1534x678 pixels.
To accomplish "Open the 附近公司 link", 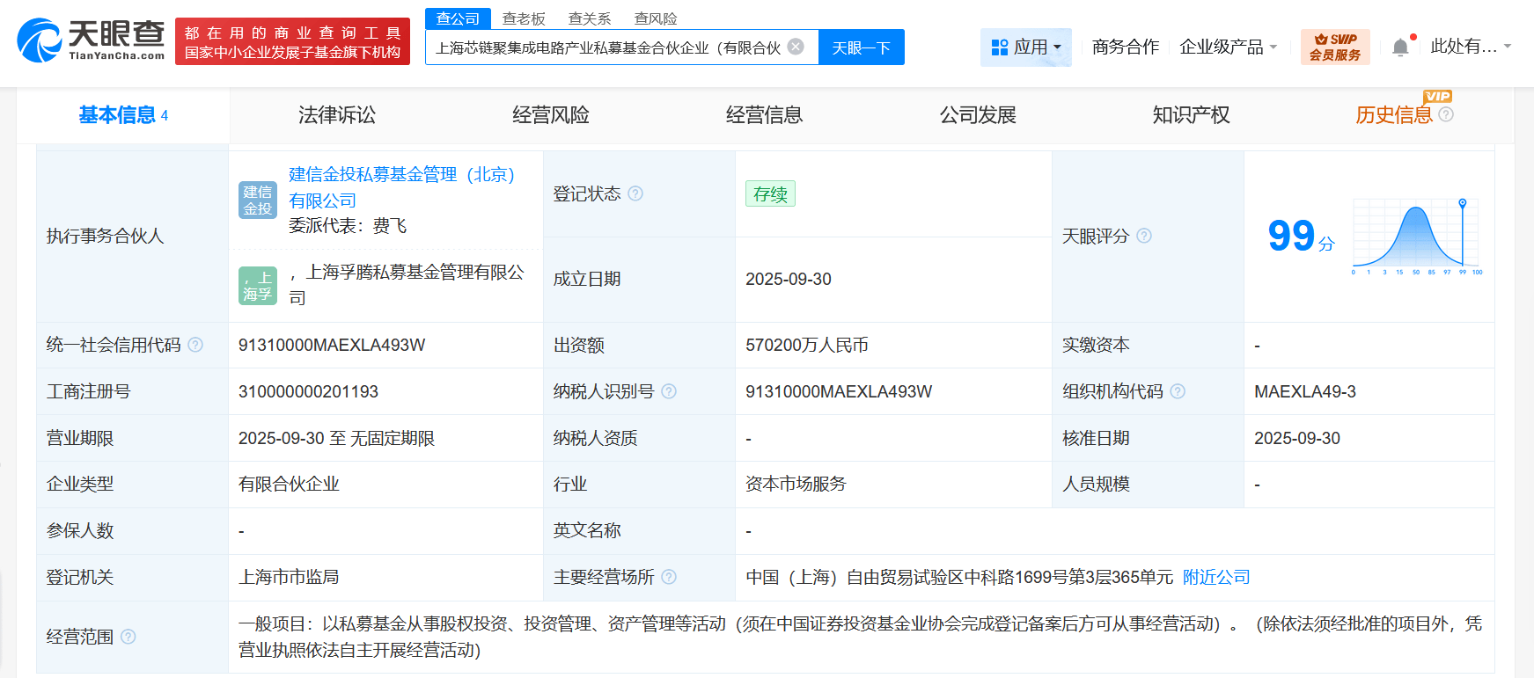I will point(1216,577).
